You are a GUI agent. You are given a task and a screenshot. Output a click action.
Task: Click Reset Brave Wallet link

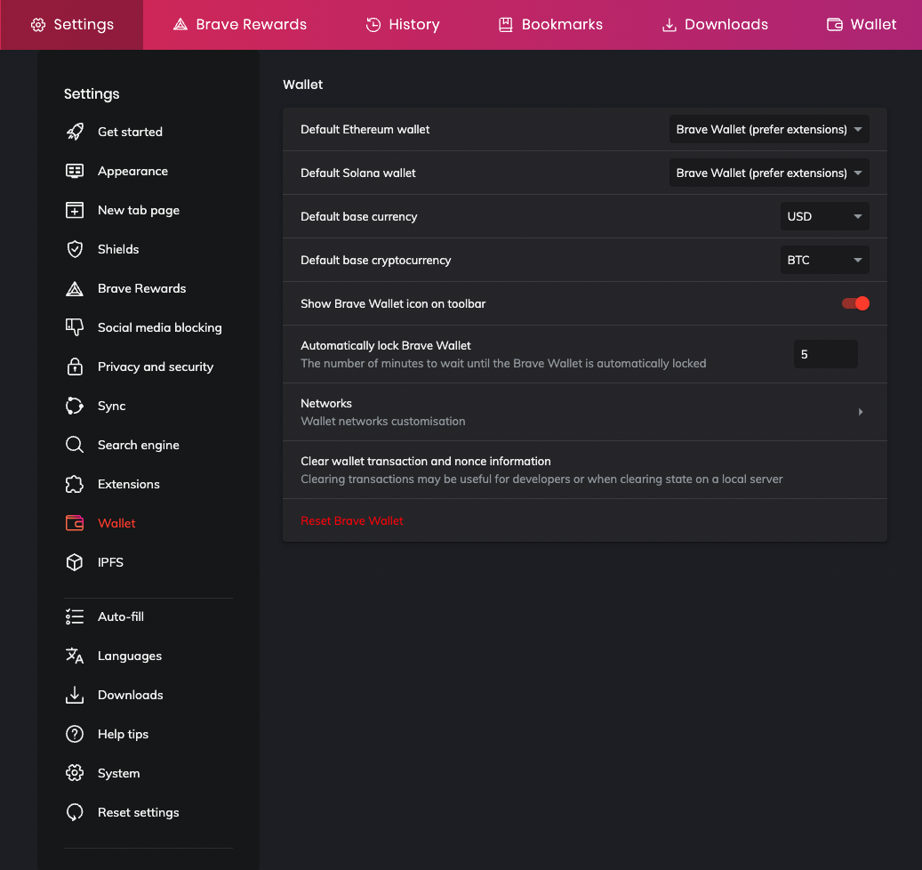click(x=352, y=520)
